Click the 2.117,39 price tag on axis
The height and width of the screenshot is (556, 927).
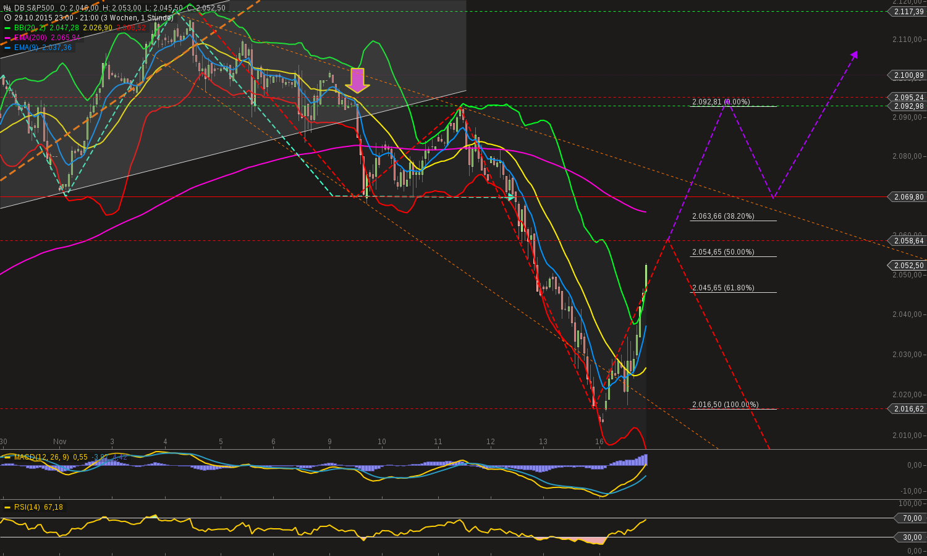tap(907, 12)
